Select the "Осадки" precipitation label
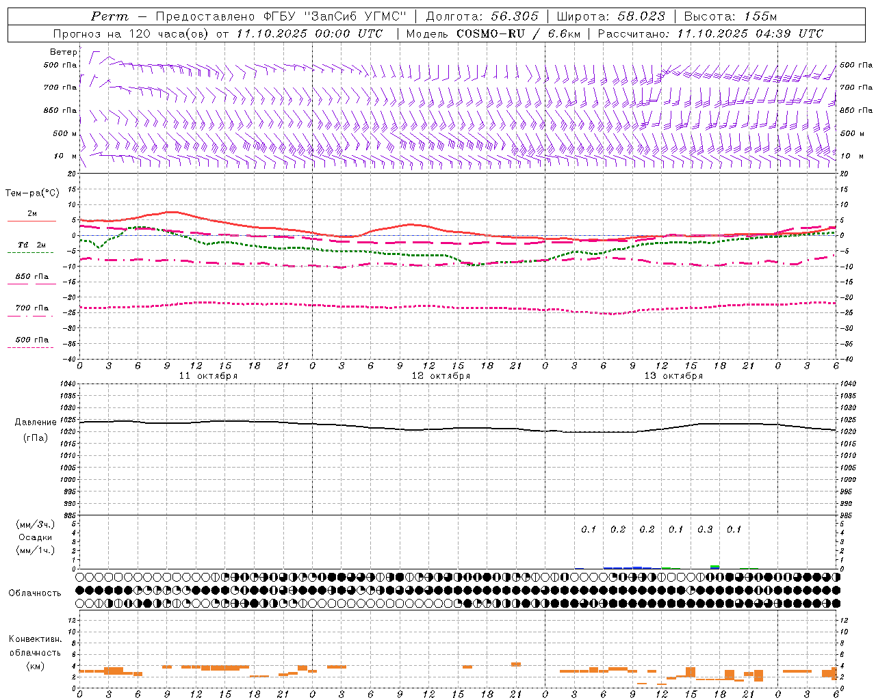This screenshot has width=876, height=700. 36,537
